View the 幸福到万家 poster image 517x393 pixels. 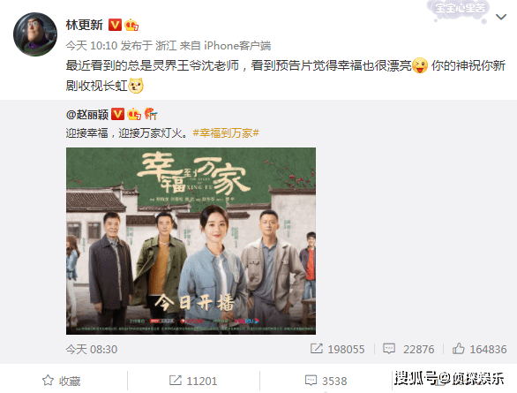click(191, 241)
